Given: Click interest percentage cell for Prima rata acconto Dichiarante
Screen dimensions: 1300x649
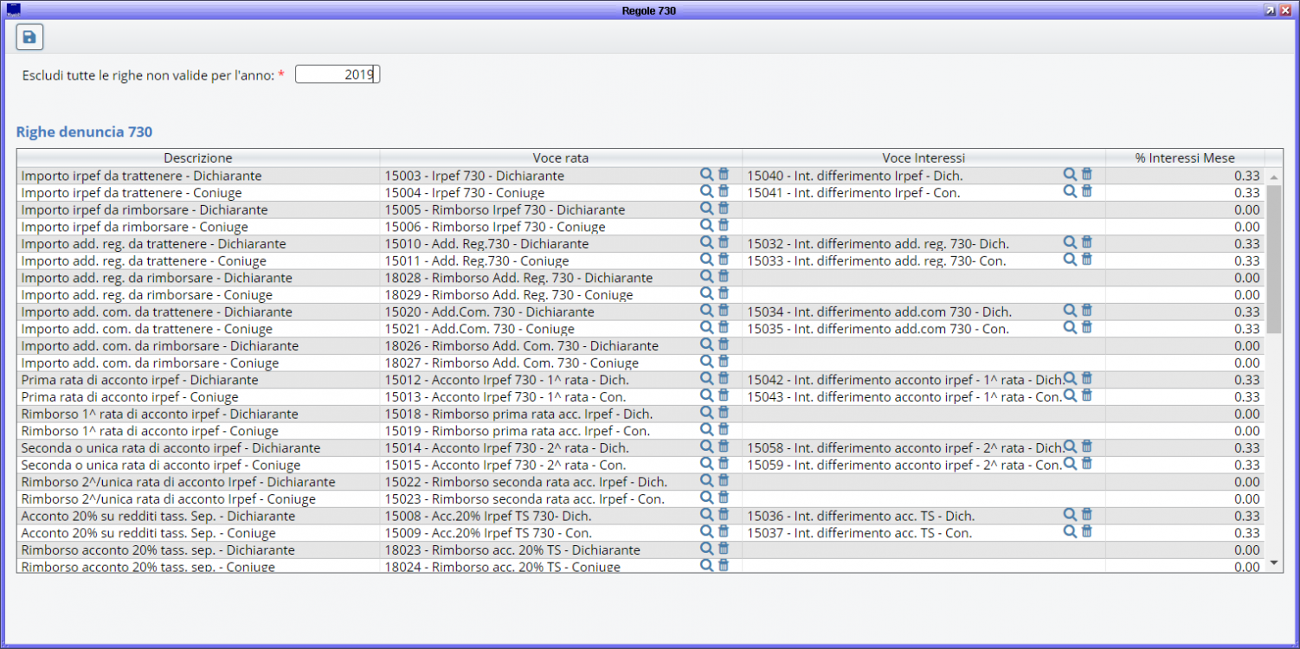Looking at the screenshot, I should [x=1184, y=380].
